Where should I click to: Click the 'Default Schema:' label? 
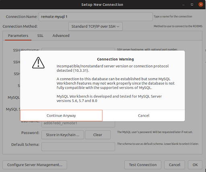25,145
